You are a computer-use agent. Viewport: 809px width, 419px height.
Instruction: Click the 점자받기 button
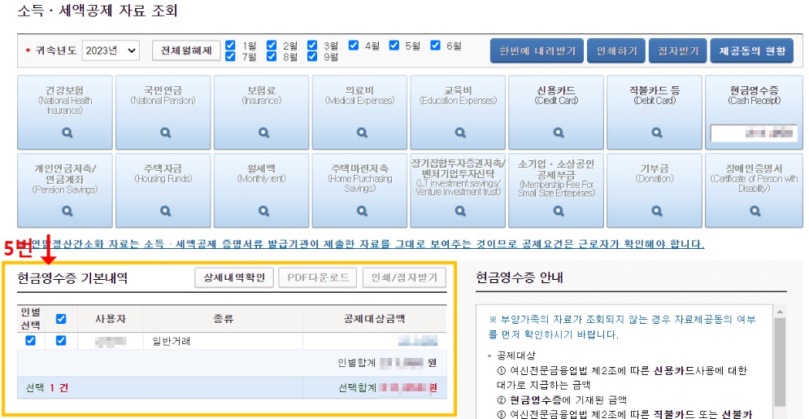pyautogui.click(x=677, y=50)
